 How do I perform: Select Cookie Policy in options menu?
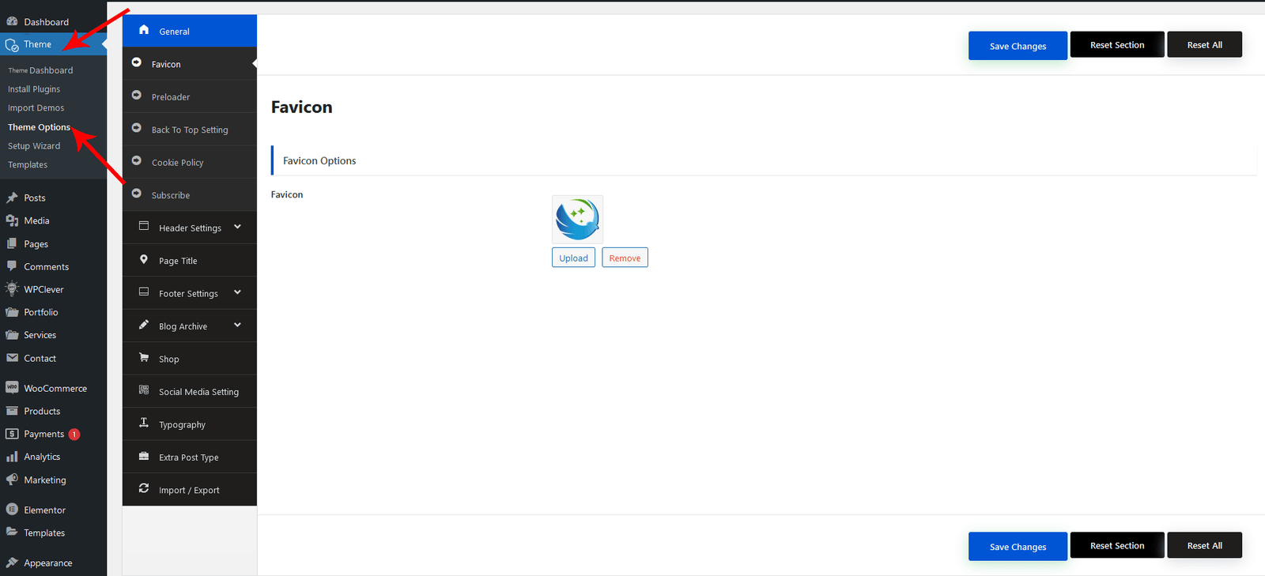point(177,163)
